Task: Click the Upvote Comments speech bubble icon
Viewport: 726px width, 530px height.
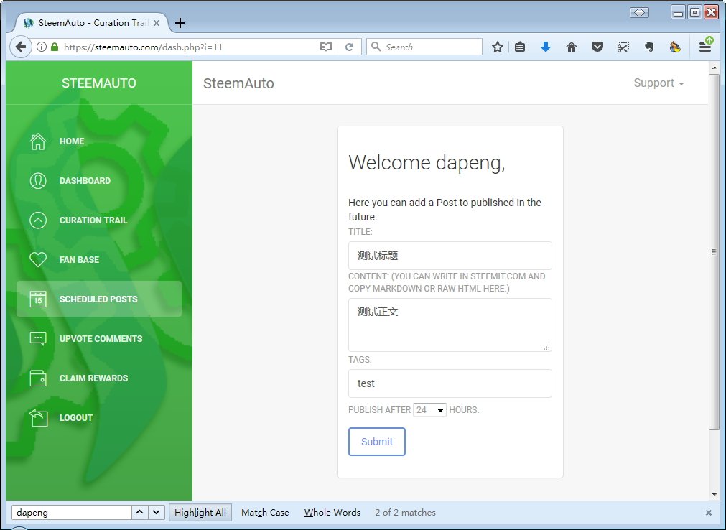Action: point(38,338)
